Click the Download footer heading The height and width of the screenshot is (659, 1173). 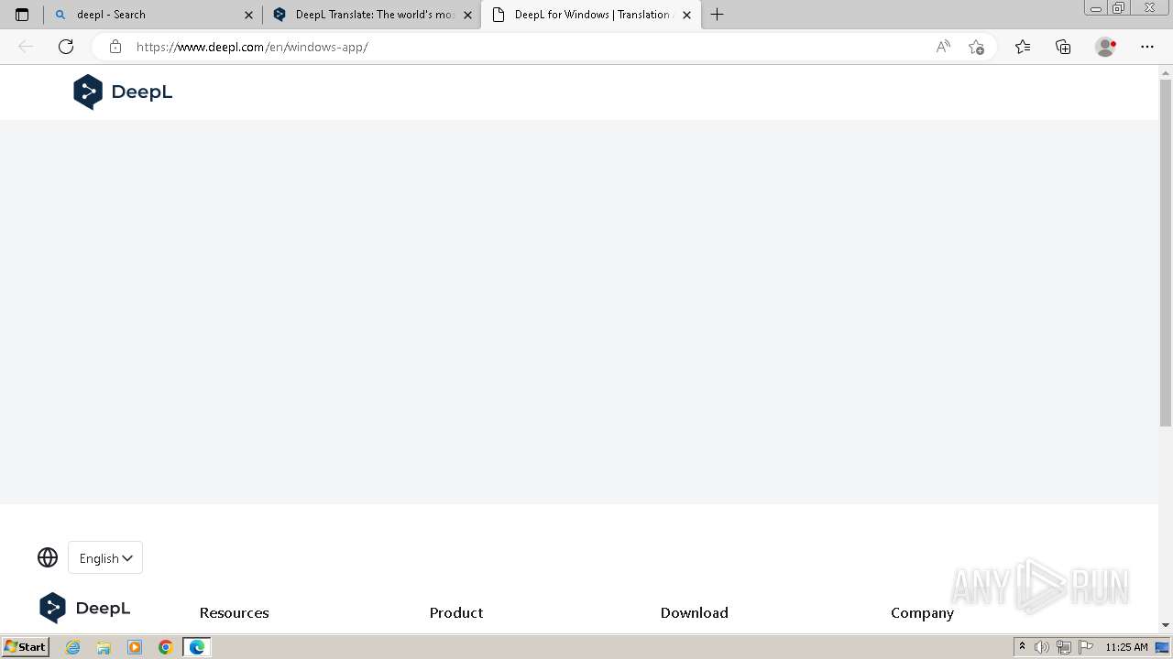(695, 612)
